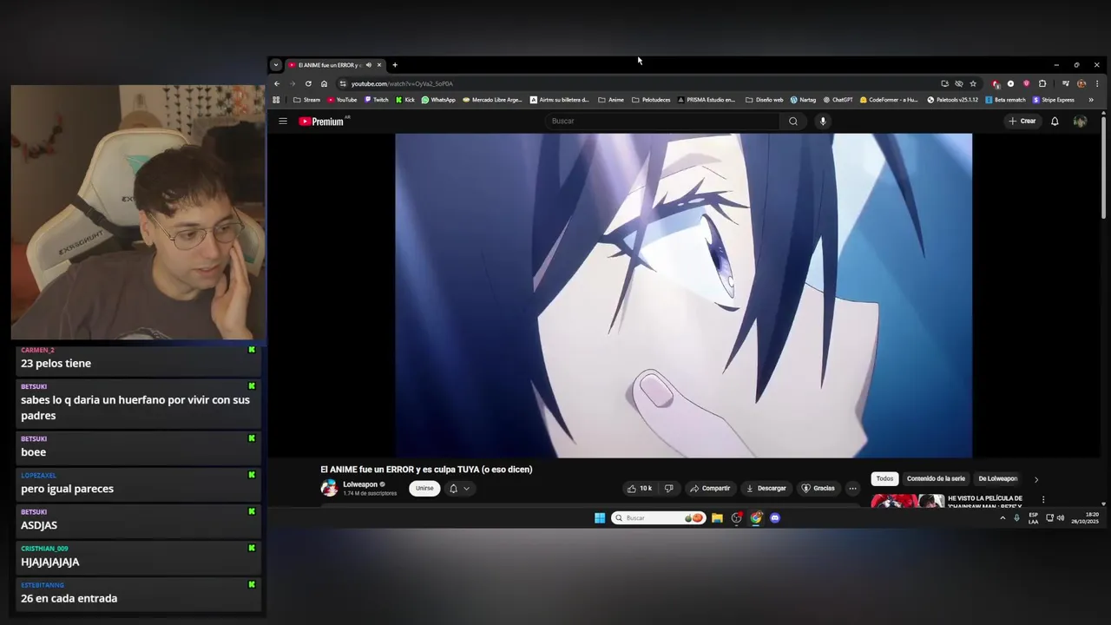The width and height of the screenshot is (1111, 625).
Task: Reload the page with refresh icon
Action: (x=308, y=84)
